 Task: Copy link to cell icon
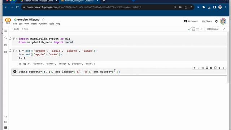point(203,68)
